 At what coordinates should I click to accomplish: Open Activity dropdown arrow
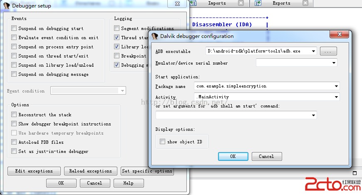click(336, 97)
